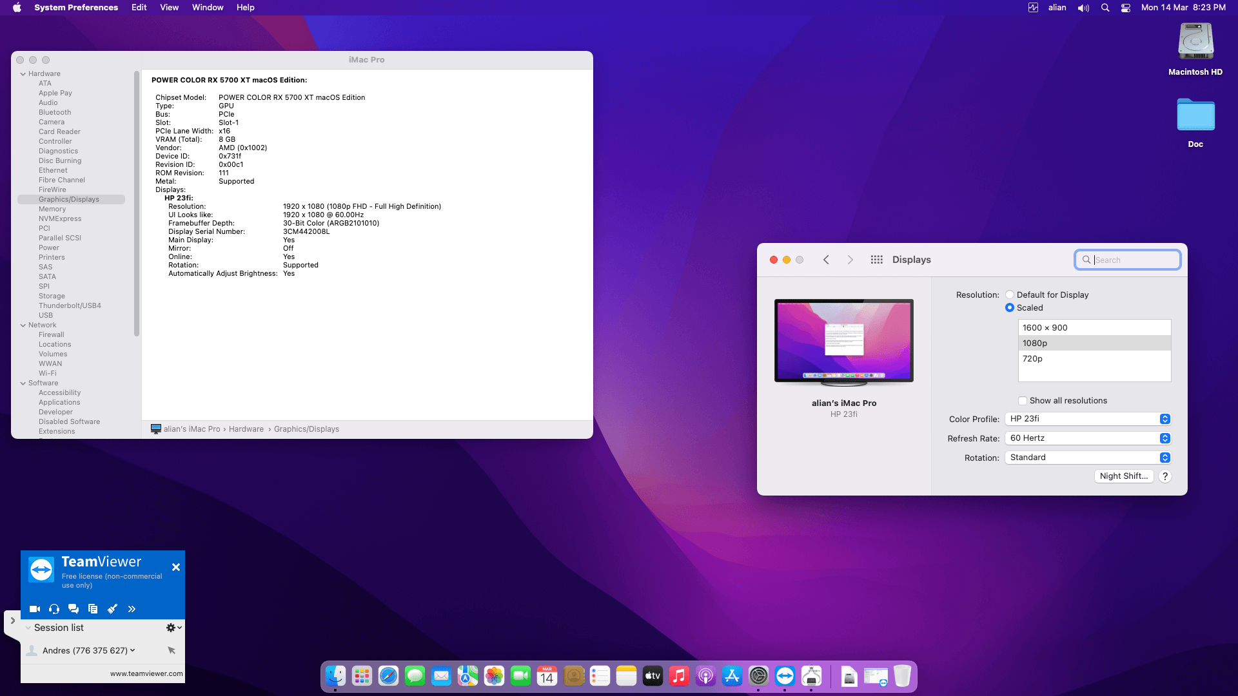
Task: Launch Safari from the Dock
Action: click(388, 676)
